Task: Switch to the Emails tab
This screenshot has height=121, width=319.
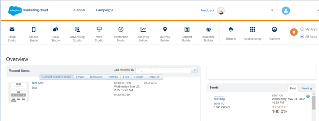Action: [x=80, y=77]
